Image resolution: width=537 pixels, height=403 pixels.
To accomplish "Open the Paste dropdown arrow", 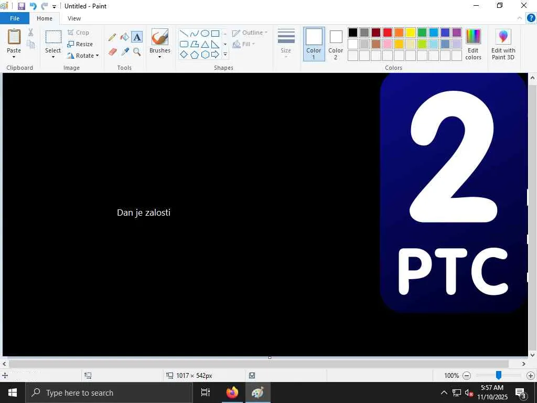I will click(14, 57).
